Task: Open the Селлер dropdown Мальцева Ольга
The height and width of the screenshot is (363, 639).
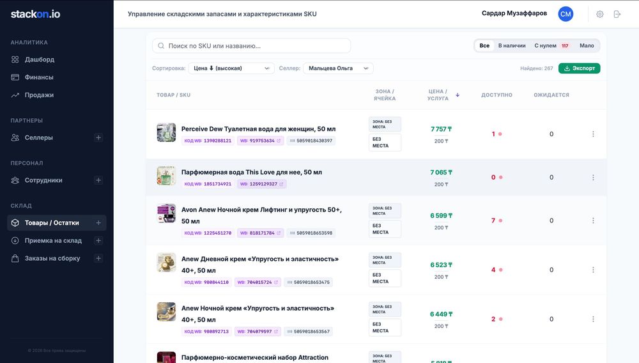Action: point(338,68)
